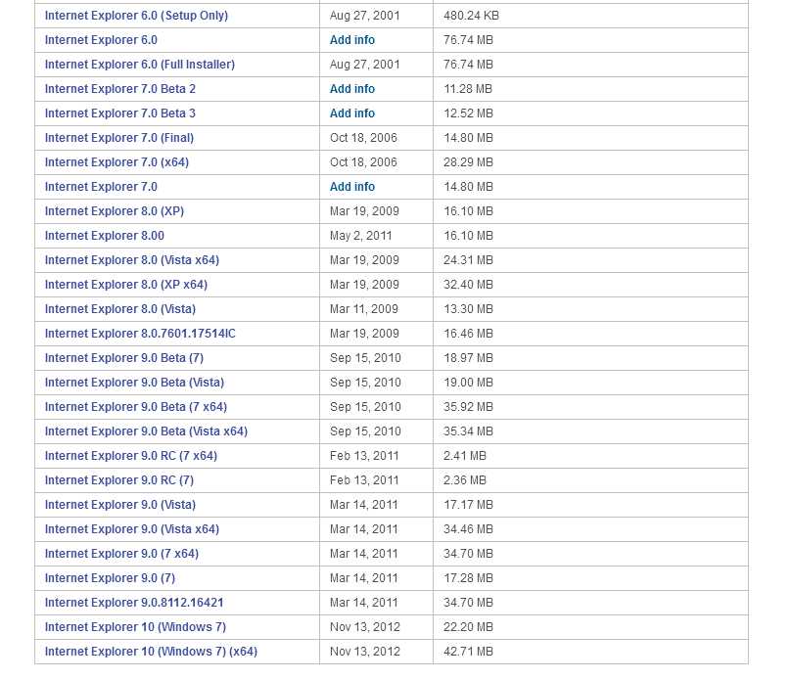Open Internet Explorer 10 (Windows 7) (x64) link
The height and width of the screenshot is (680, 792).
151,653
